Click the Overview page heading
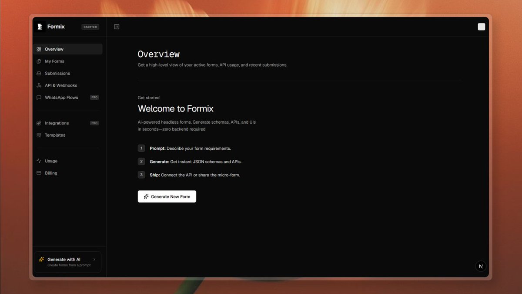The height and width of the screenshot is (294, 522). [x=159, y=54]
